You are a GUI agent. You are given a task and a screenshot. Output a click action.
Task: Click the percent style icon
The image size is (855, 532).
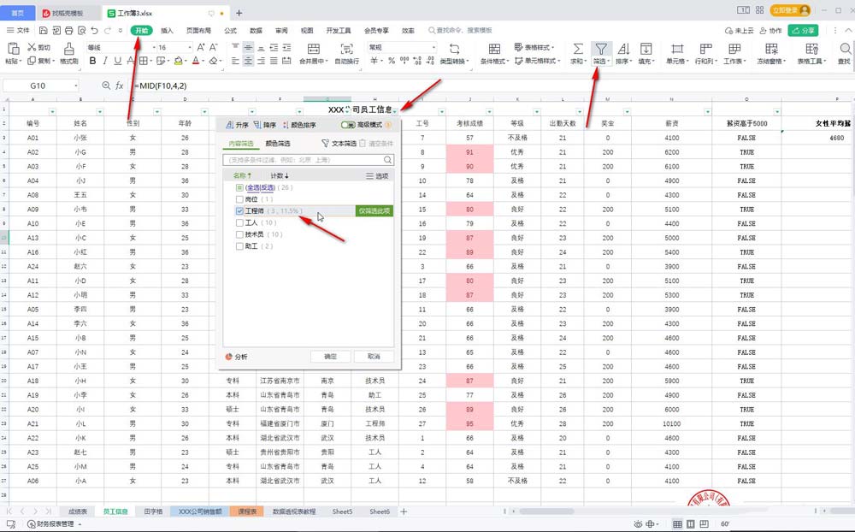[392, 61]
